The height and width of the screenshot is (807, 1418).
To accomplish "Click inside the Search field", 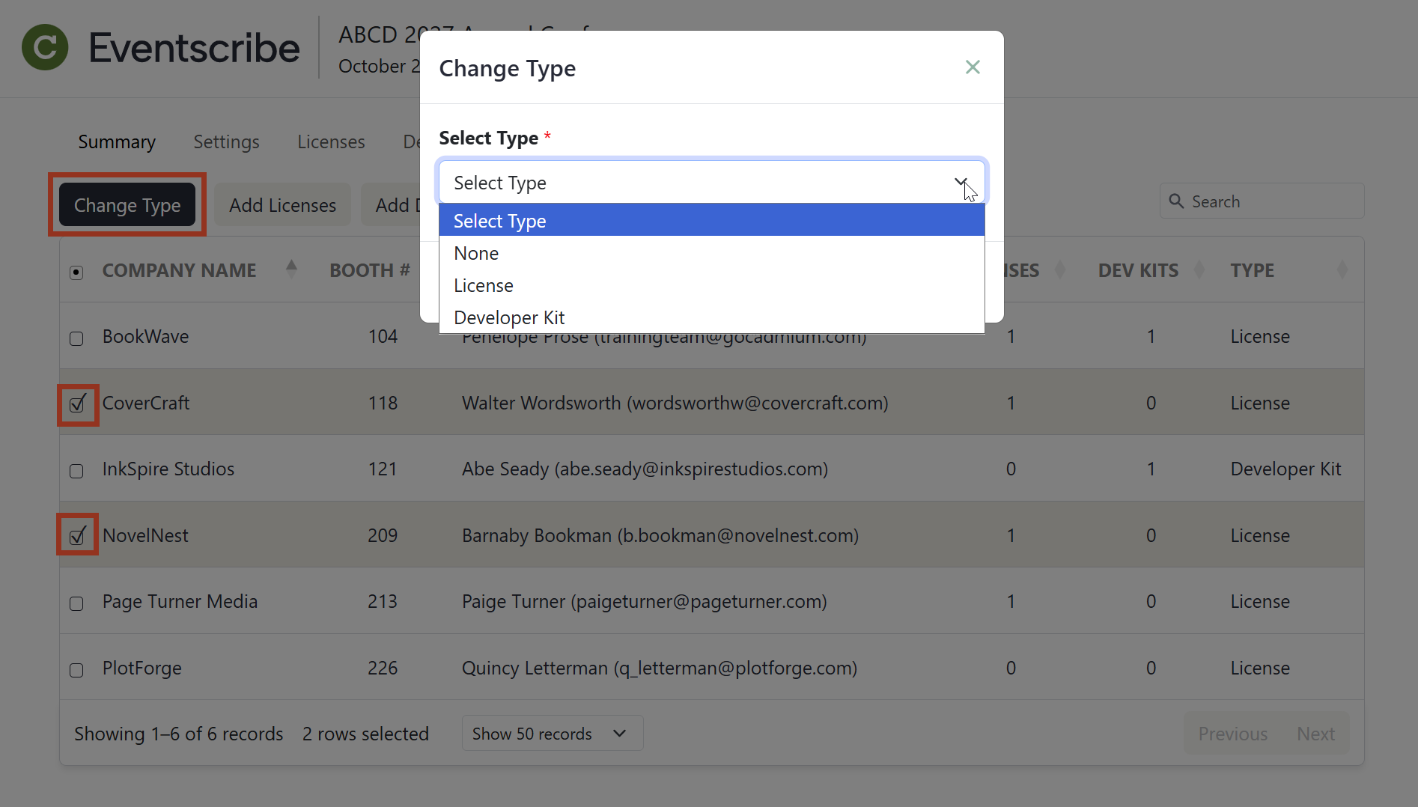I will [x=1265, y=201].
